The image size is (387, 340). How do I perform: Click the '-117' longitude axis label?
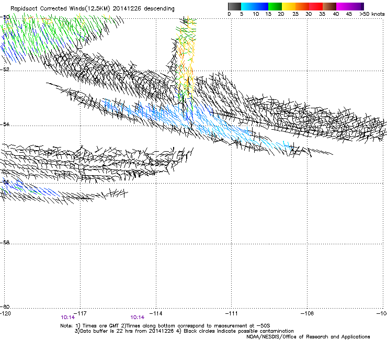coord(81,313)
